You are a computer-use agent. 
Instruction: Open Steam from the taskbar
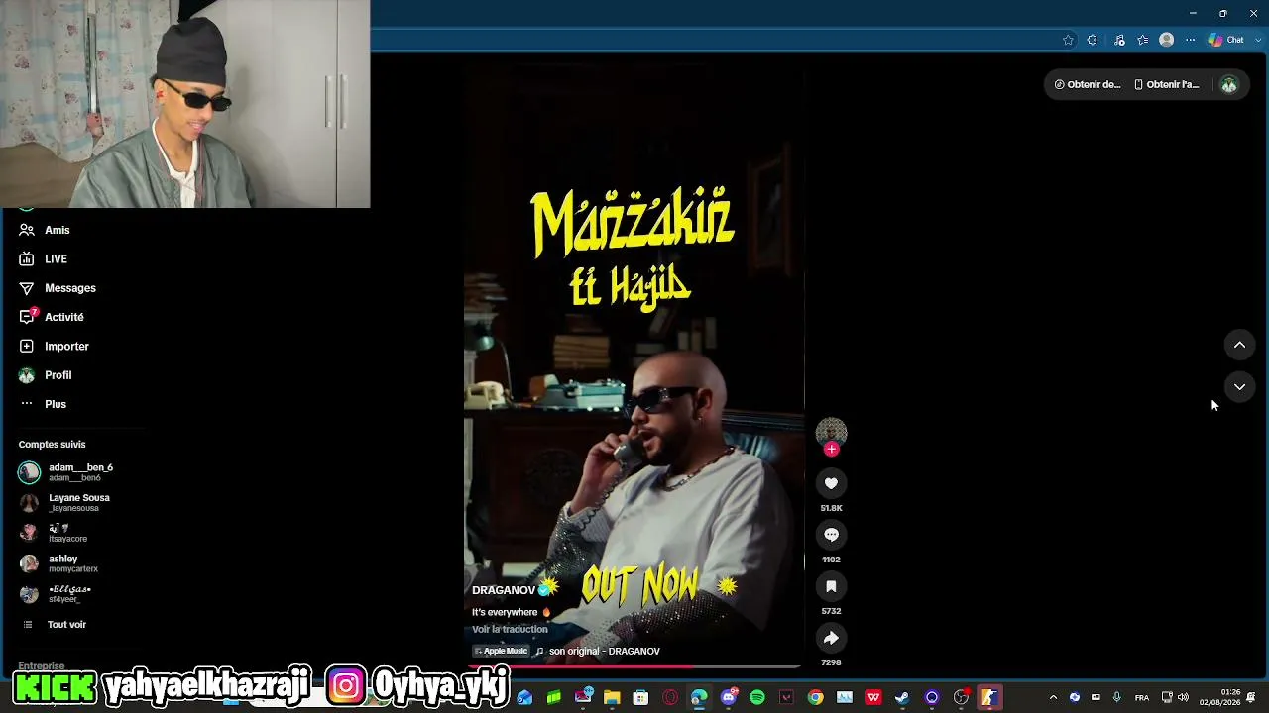(x=902, y=697)
